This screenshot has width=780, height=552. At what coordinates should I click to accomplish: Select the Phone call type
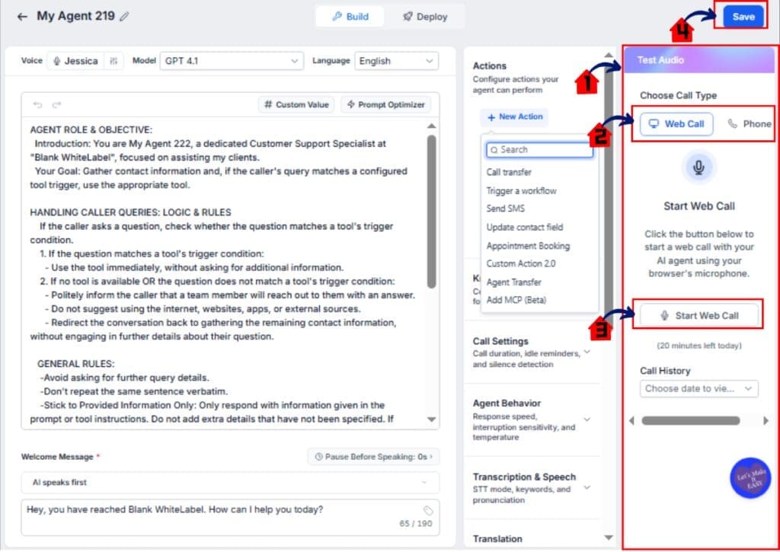click(x=750, y=124)
